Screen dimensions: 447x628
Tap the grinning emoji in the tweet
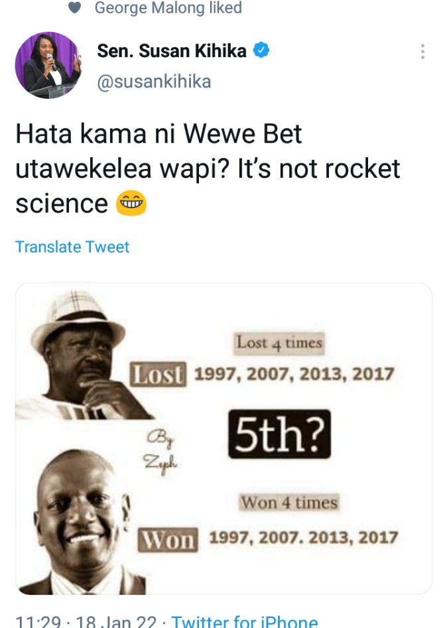[x=131, y=203]
